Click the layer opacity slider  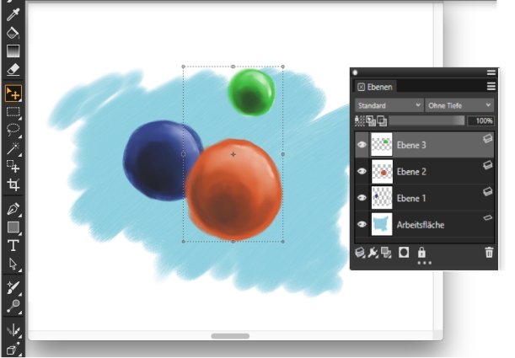coord(426,120)
